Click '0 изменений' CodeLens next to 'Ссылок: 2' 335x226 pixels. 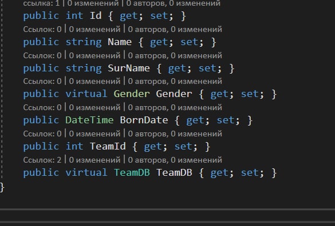click(94, 160)
